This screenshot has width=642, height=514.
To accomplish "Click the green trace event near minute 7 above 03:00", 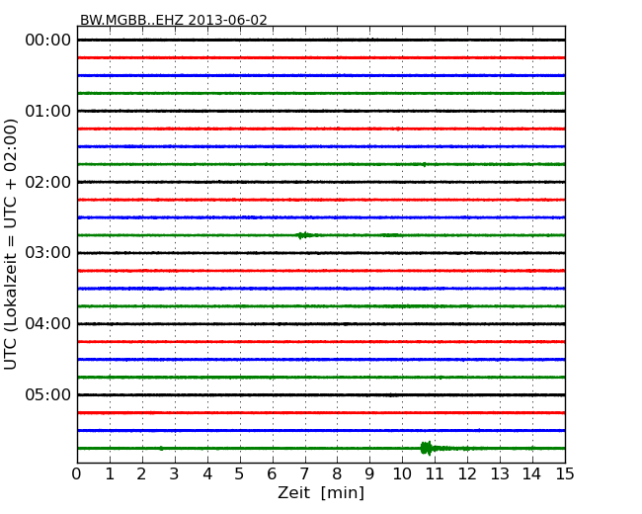I will point(303,235).
